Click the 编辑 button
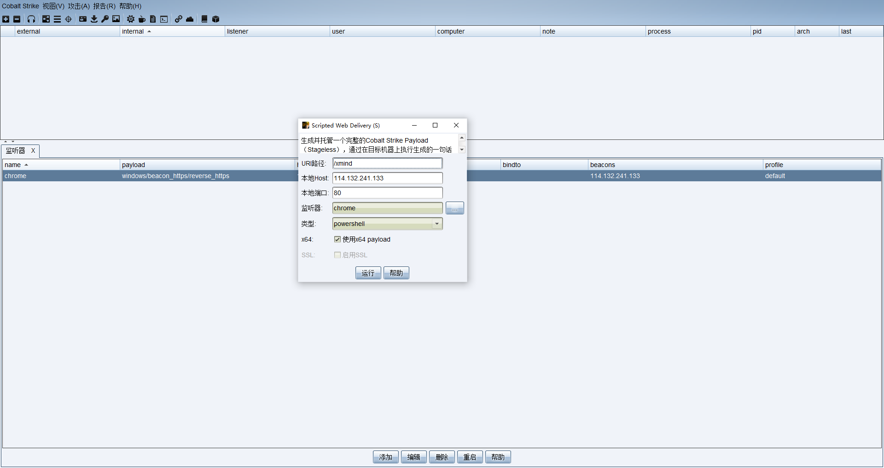 [414, 457]
